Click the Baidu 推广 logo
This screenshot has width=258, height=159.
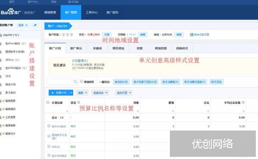click(11, 12)
